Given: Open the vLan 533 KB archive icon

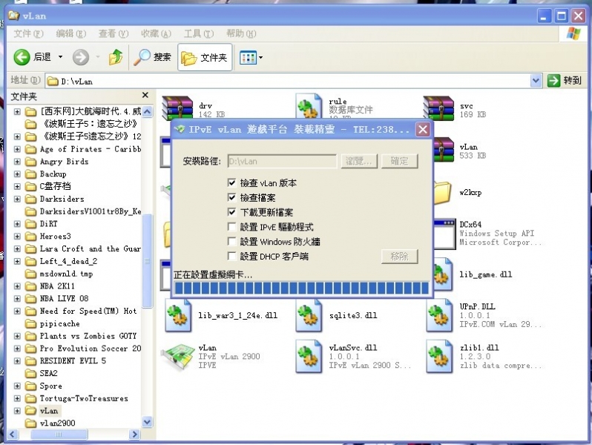Looking at the screenshot, I should tap(444, 150).
